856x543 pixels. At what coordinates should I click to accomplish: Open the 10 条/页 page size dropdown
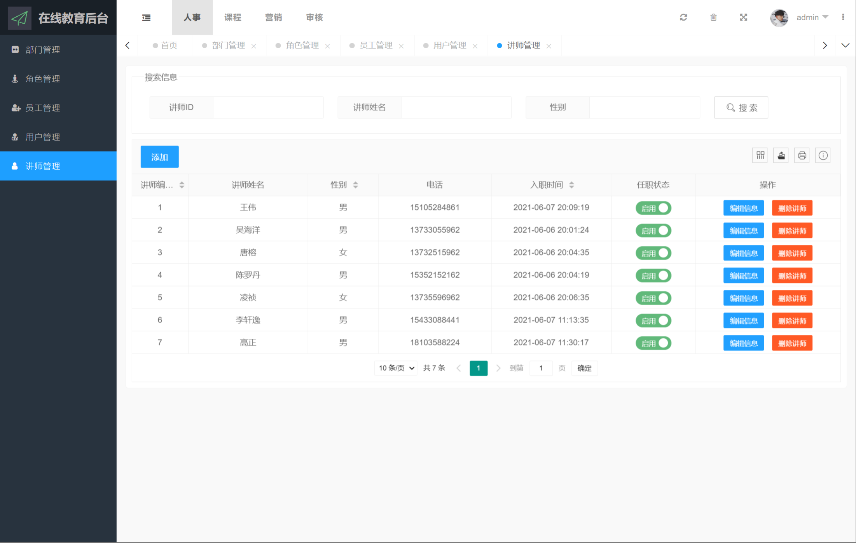tap(396, 368)
